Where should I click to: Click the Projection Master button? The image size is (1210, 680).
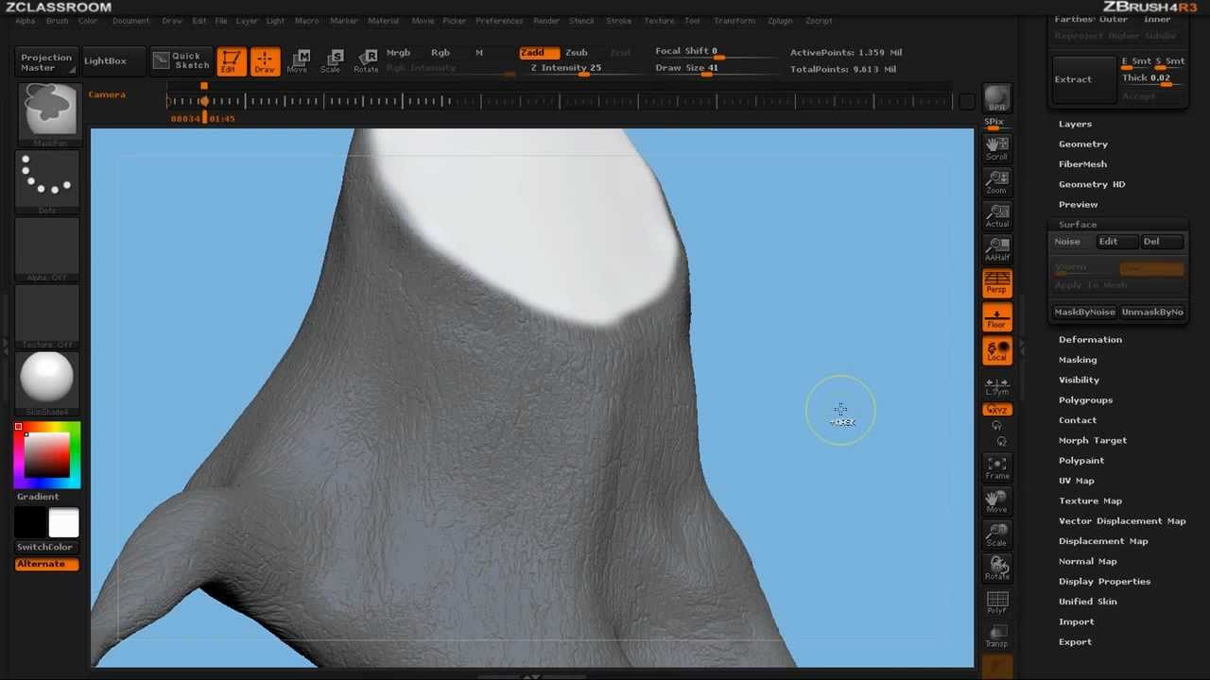tap(46, 62)
